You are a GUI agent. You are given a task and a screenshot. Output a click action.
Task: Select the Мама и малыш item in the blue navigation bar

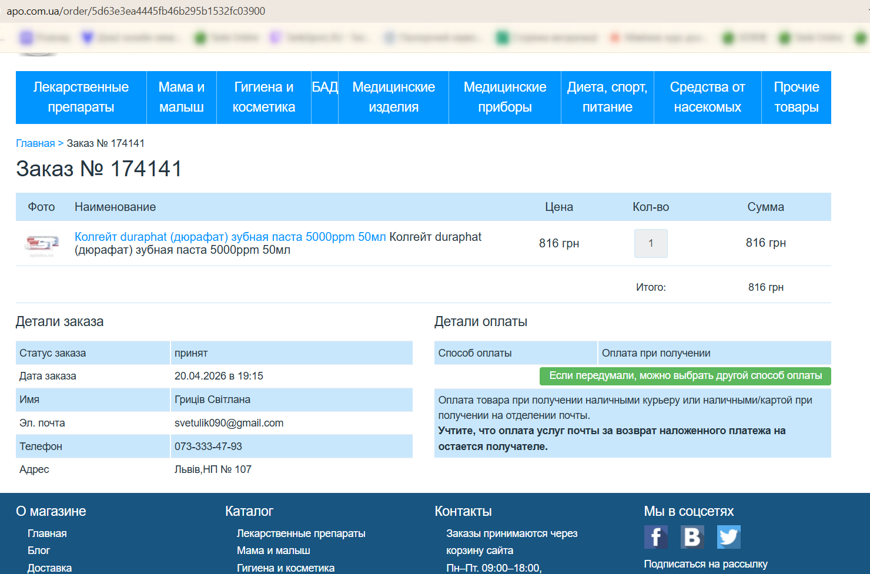tap(182, 98)
